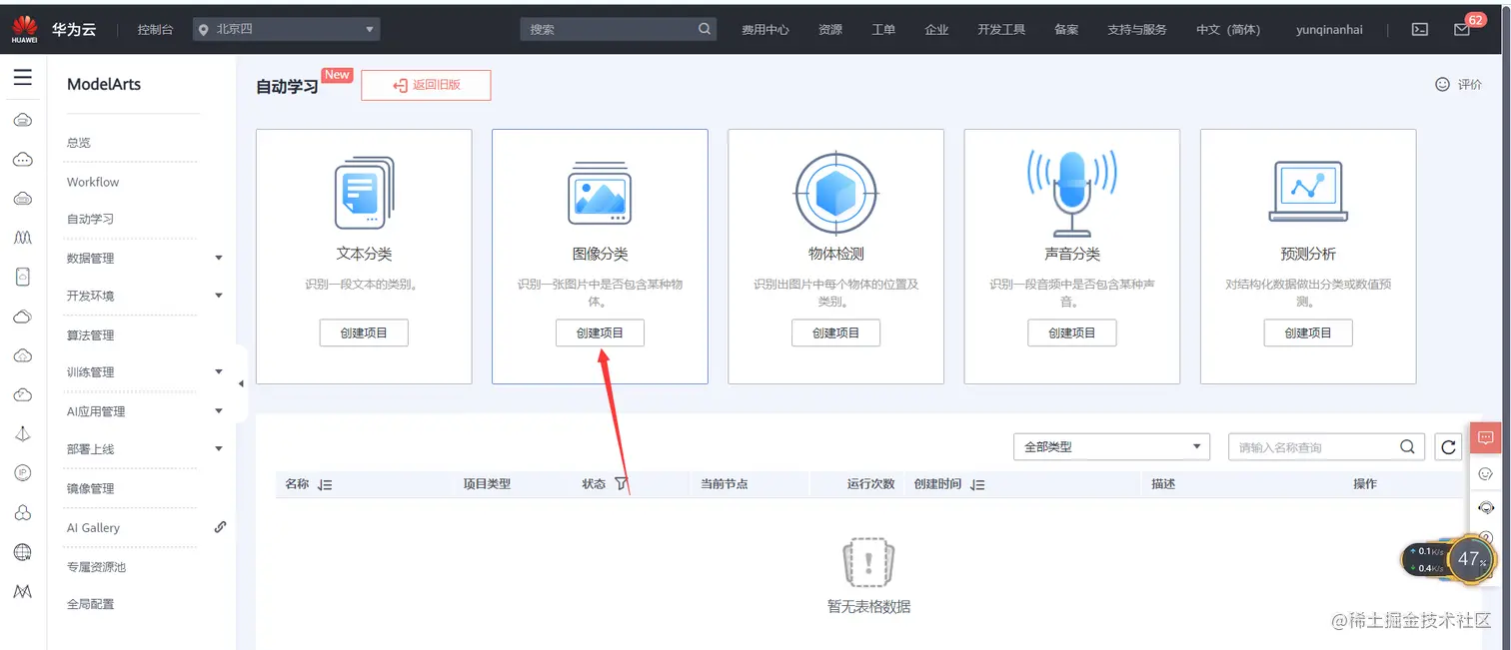Open the hamburger service list menu

pos(22,78)
